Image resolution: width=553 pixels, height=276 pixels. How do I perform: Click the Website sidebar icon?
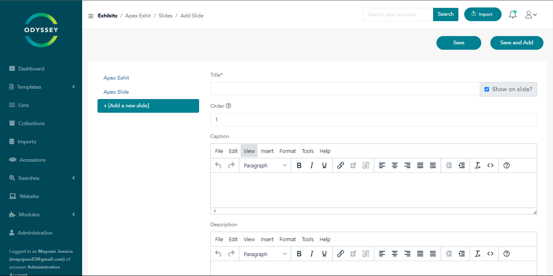click(x=12, y=196)
